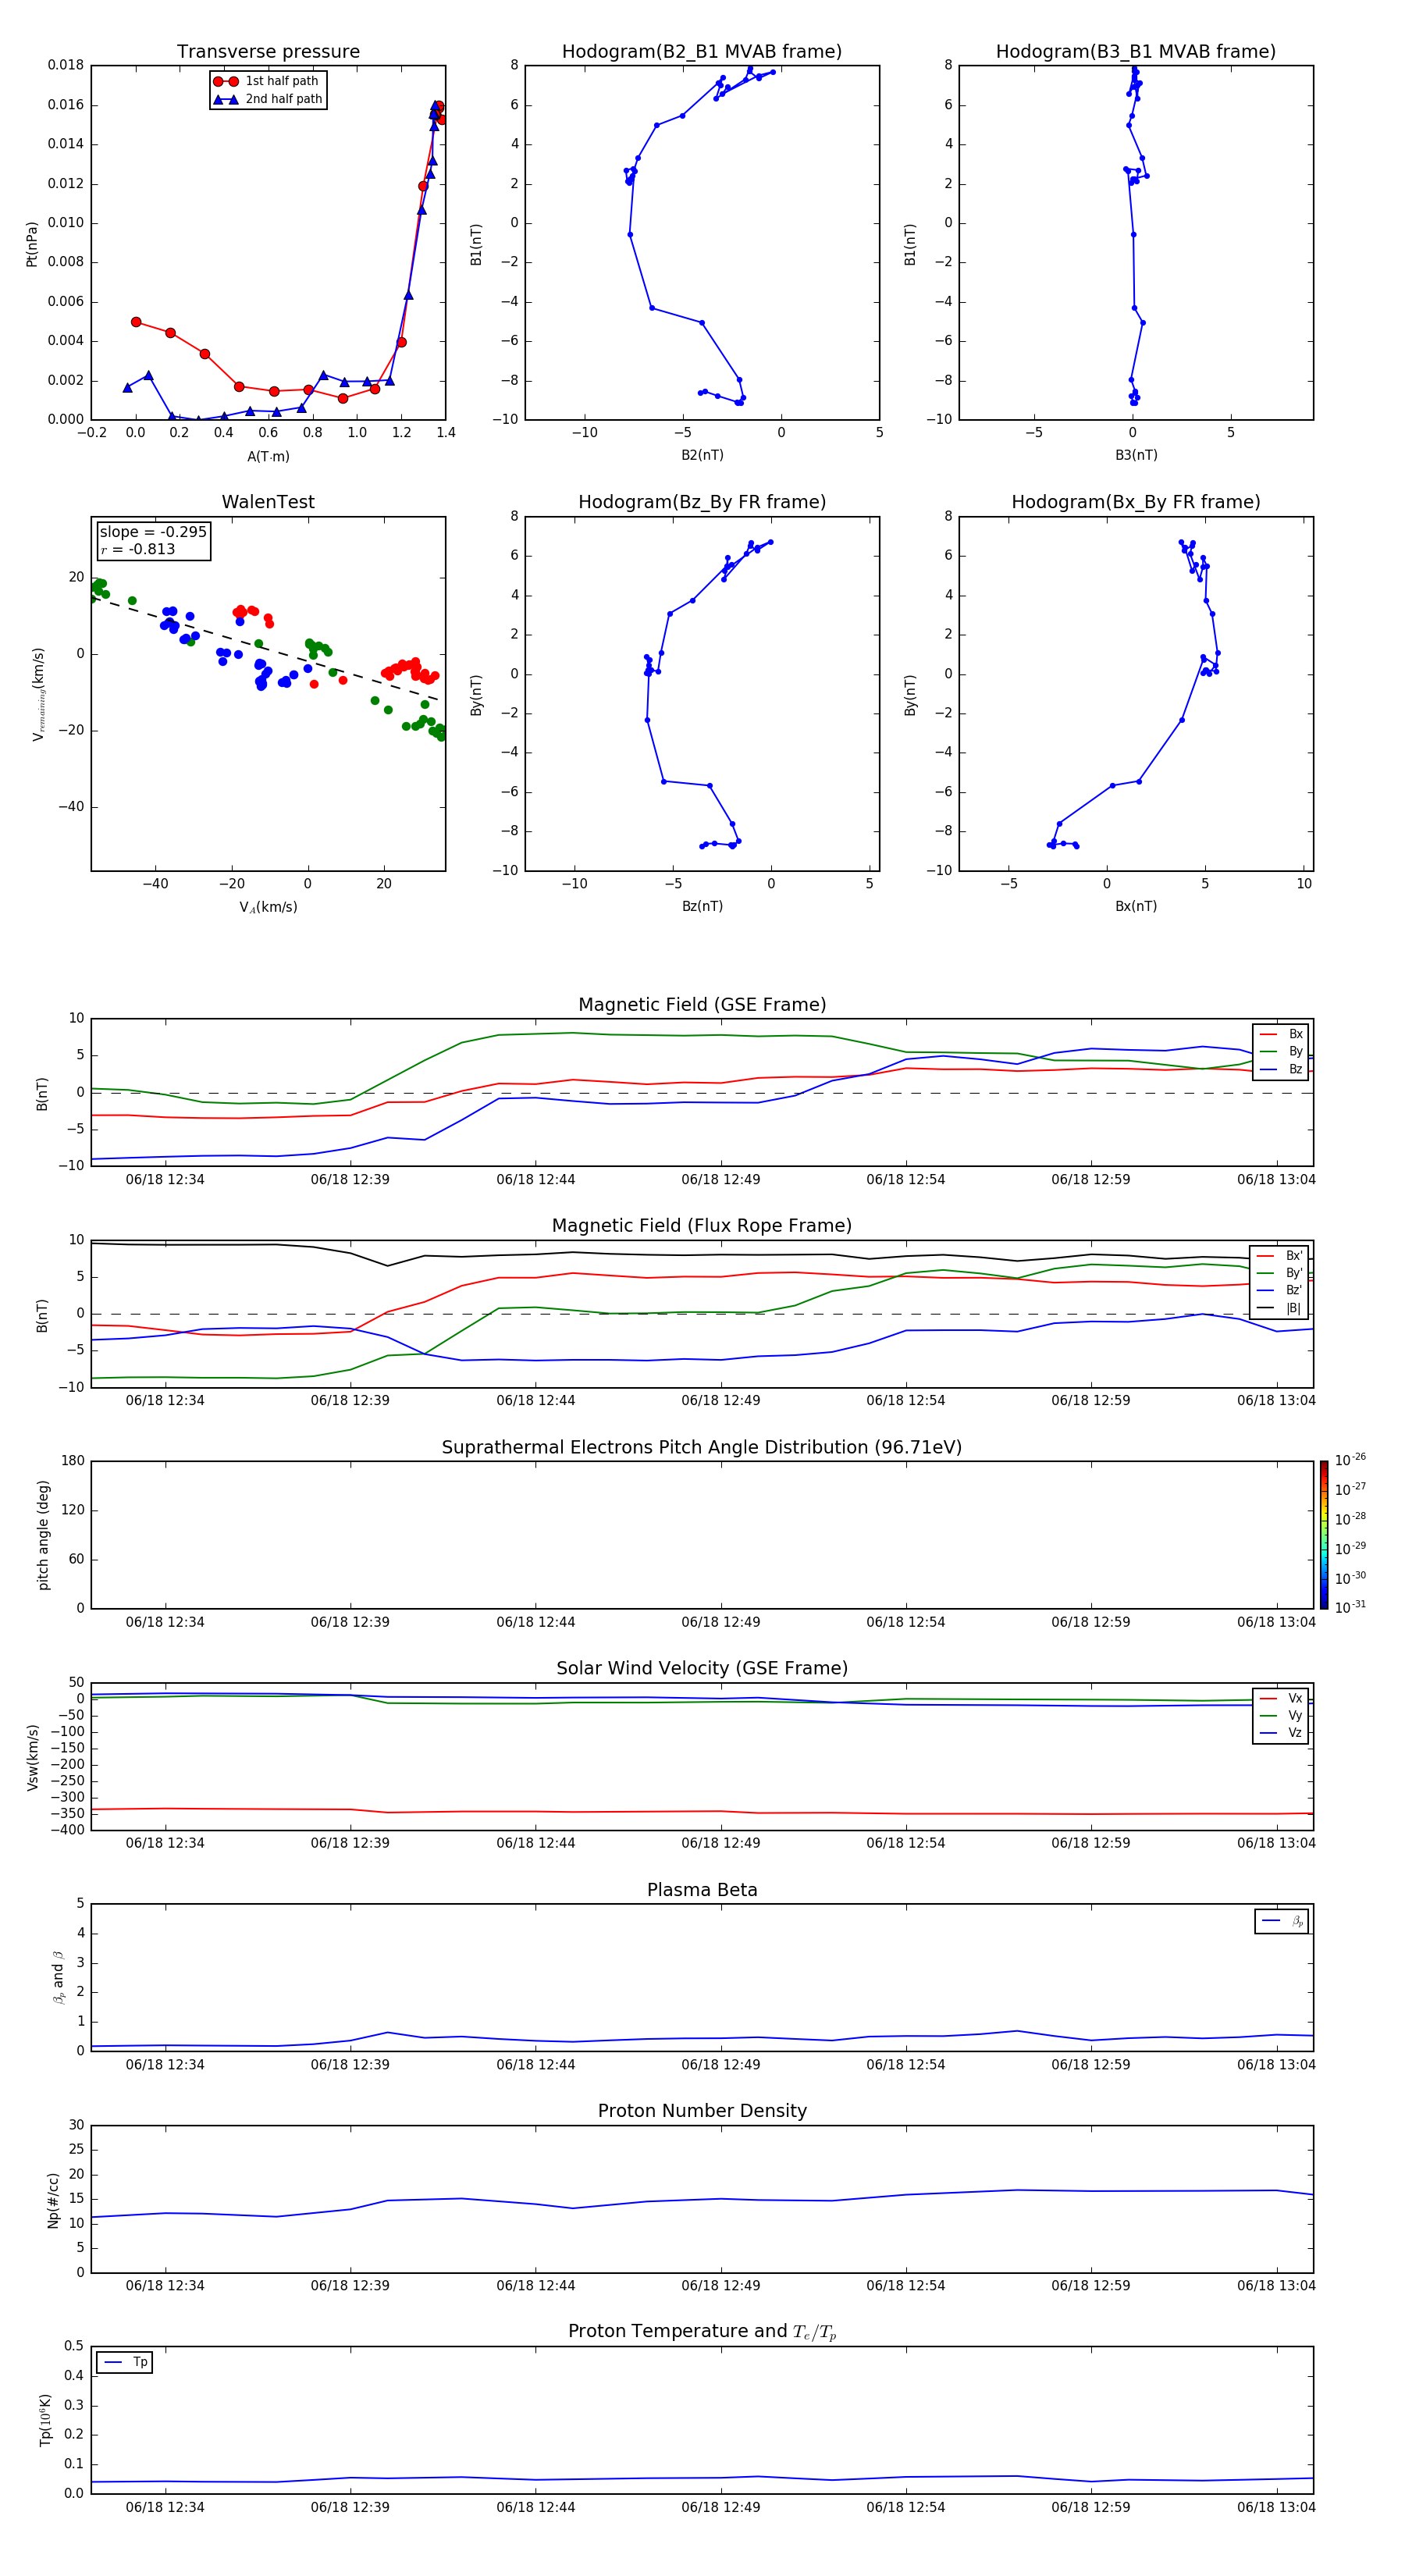Click the "pitch angle (deg)" y-axis label

click(43, 1535)
